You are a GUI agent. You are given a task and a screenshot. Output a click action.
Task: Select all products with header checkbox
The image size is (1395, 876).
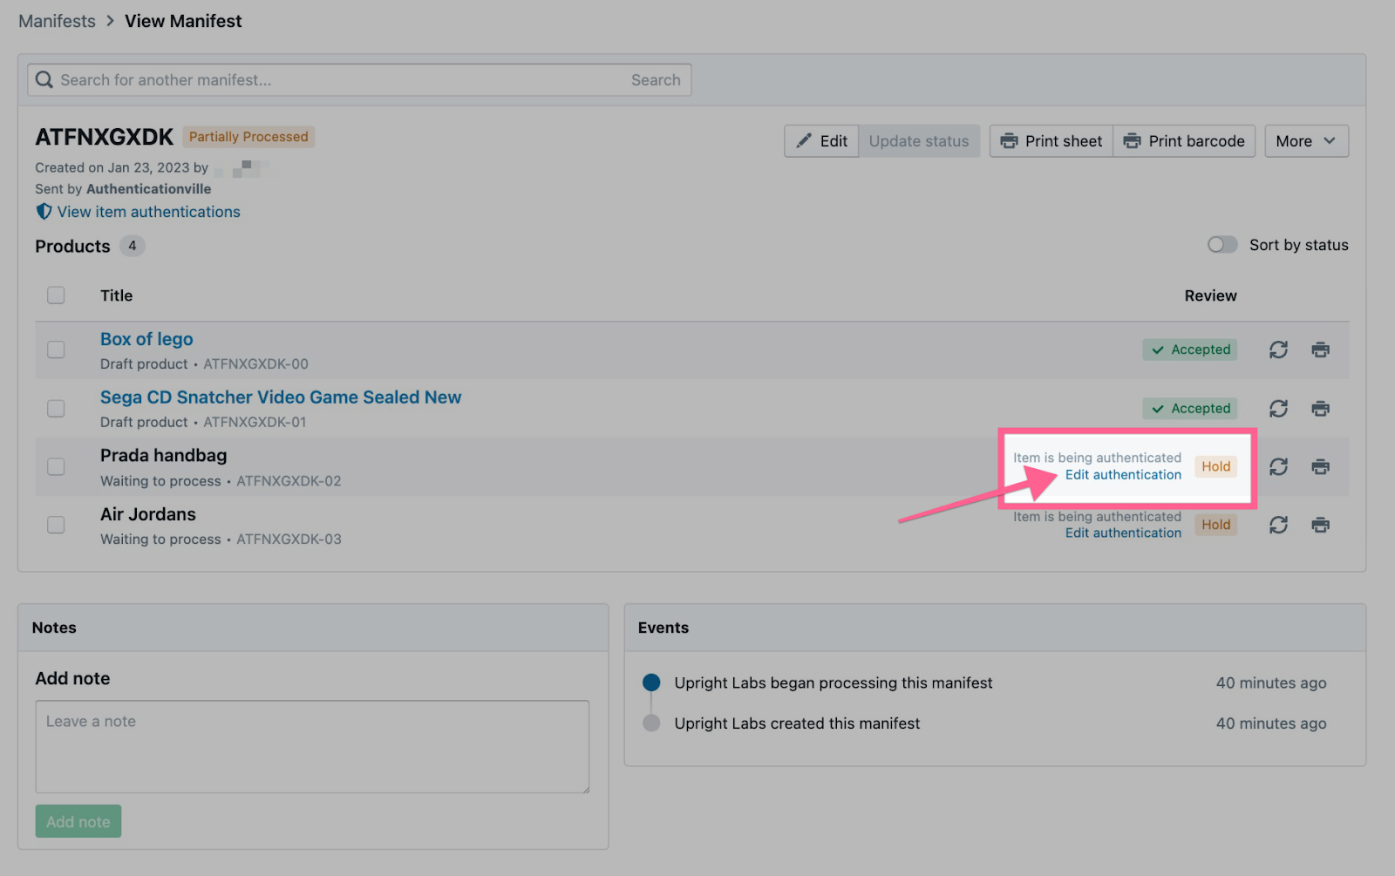pos(56,295)
